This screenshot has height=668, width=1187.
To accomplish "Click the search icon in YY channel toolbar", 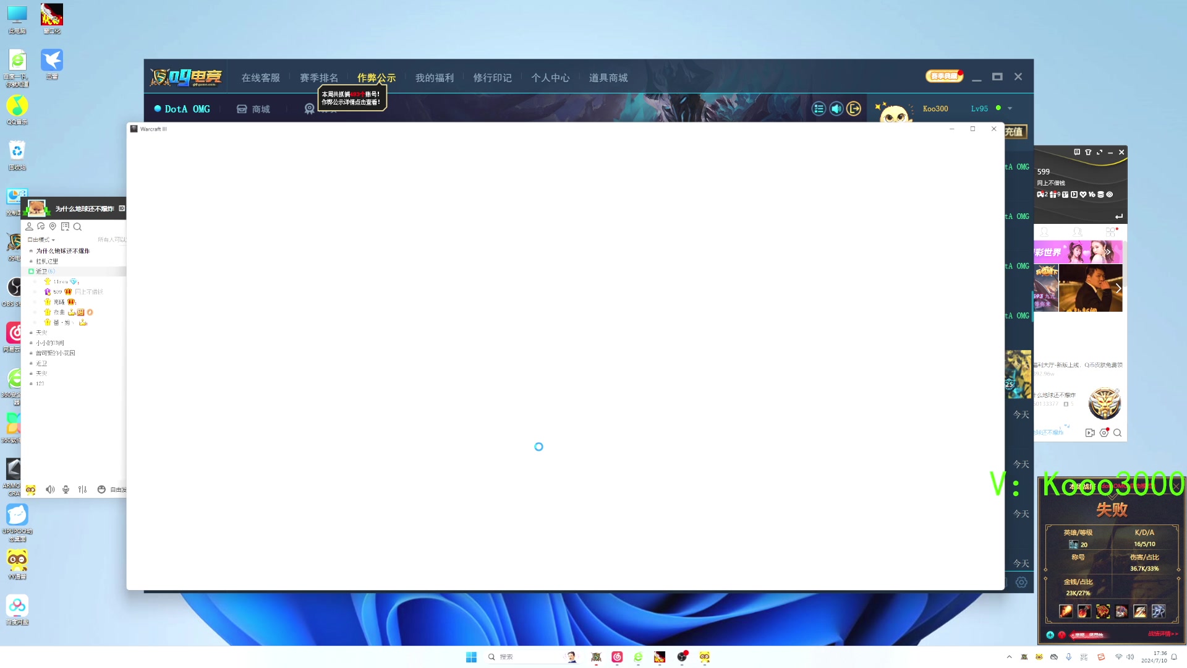I will tap(77, 226).
